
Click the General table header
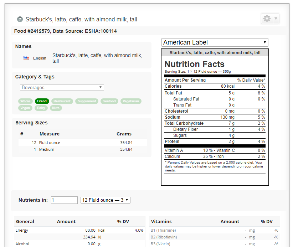(x=25, y=221)
